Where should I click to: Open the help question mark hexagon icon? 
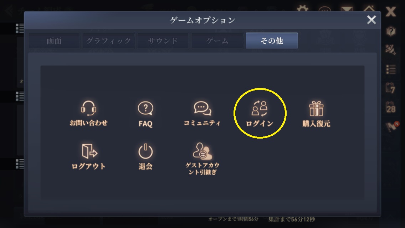coord(391,31)
